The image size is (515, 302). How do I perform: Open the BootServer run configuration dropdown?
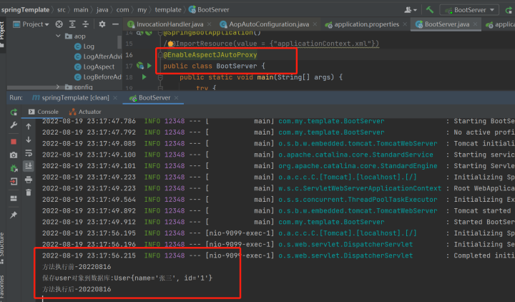pos(469,10)
